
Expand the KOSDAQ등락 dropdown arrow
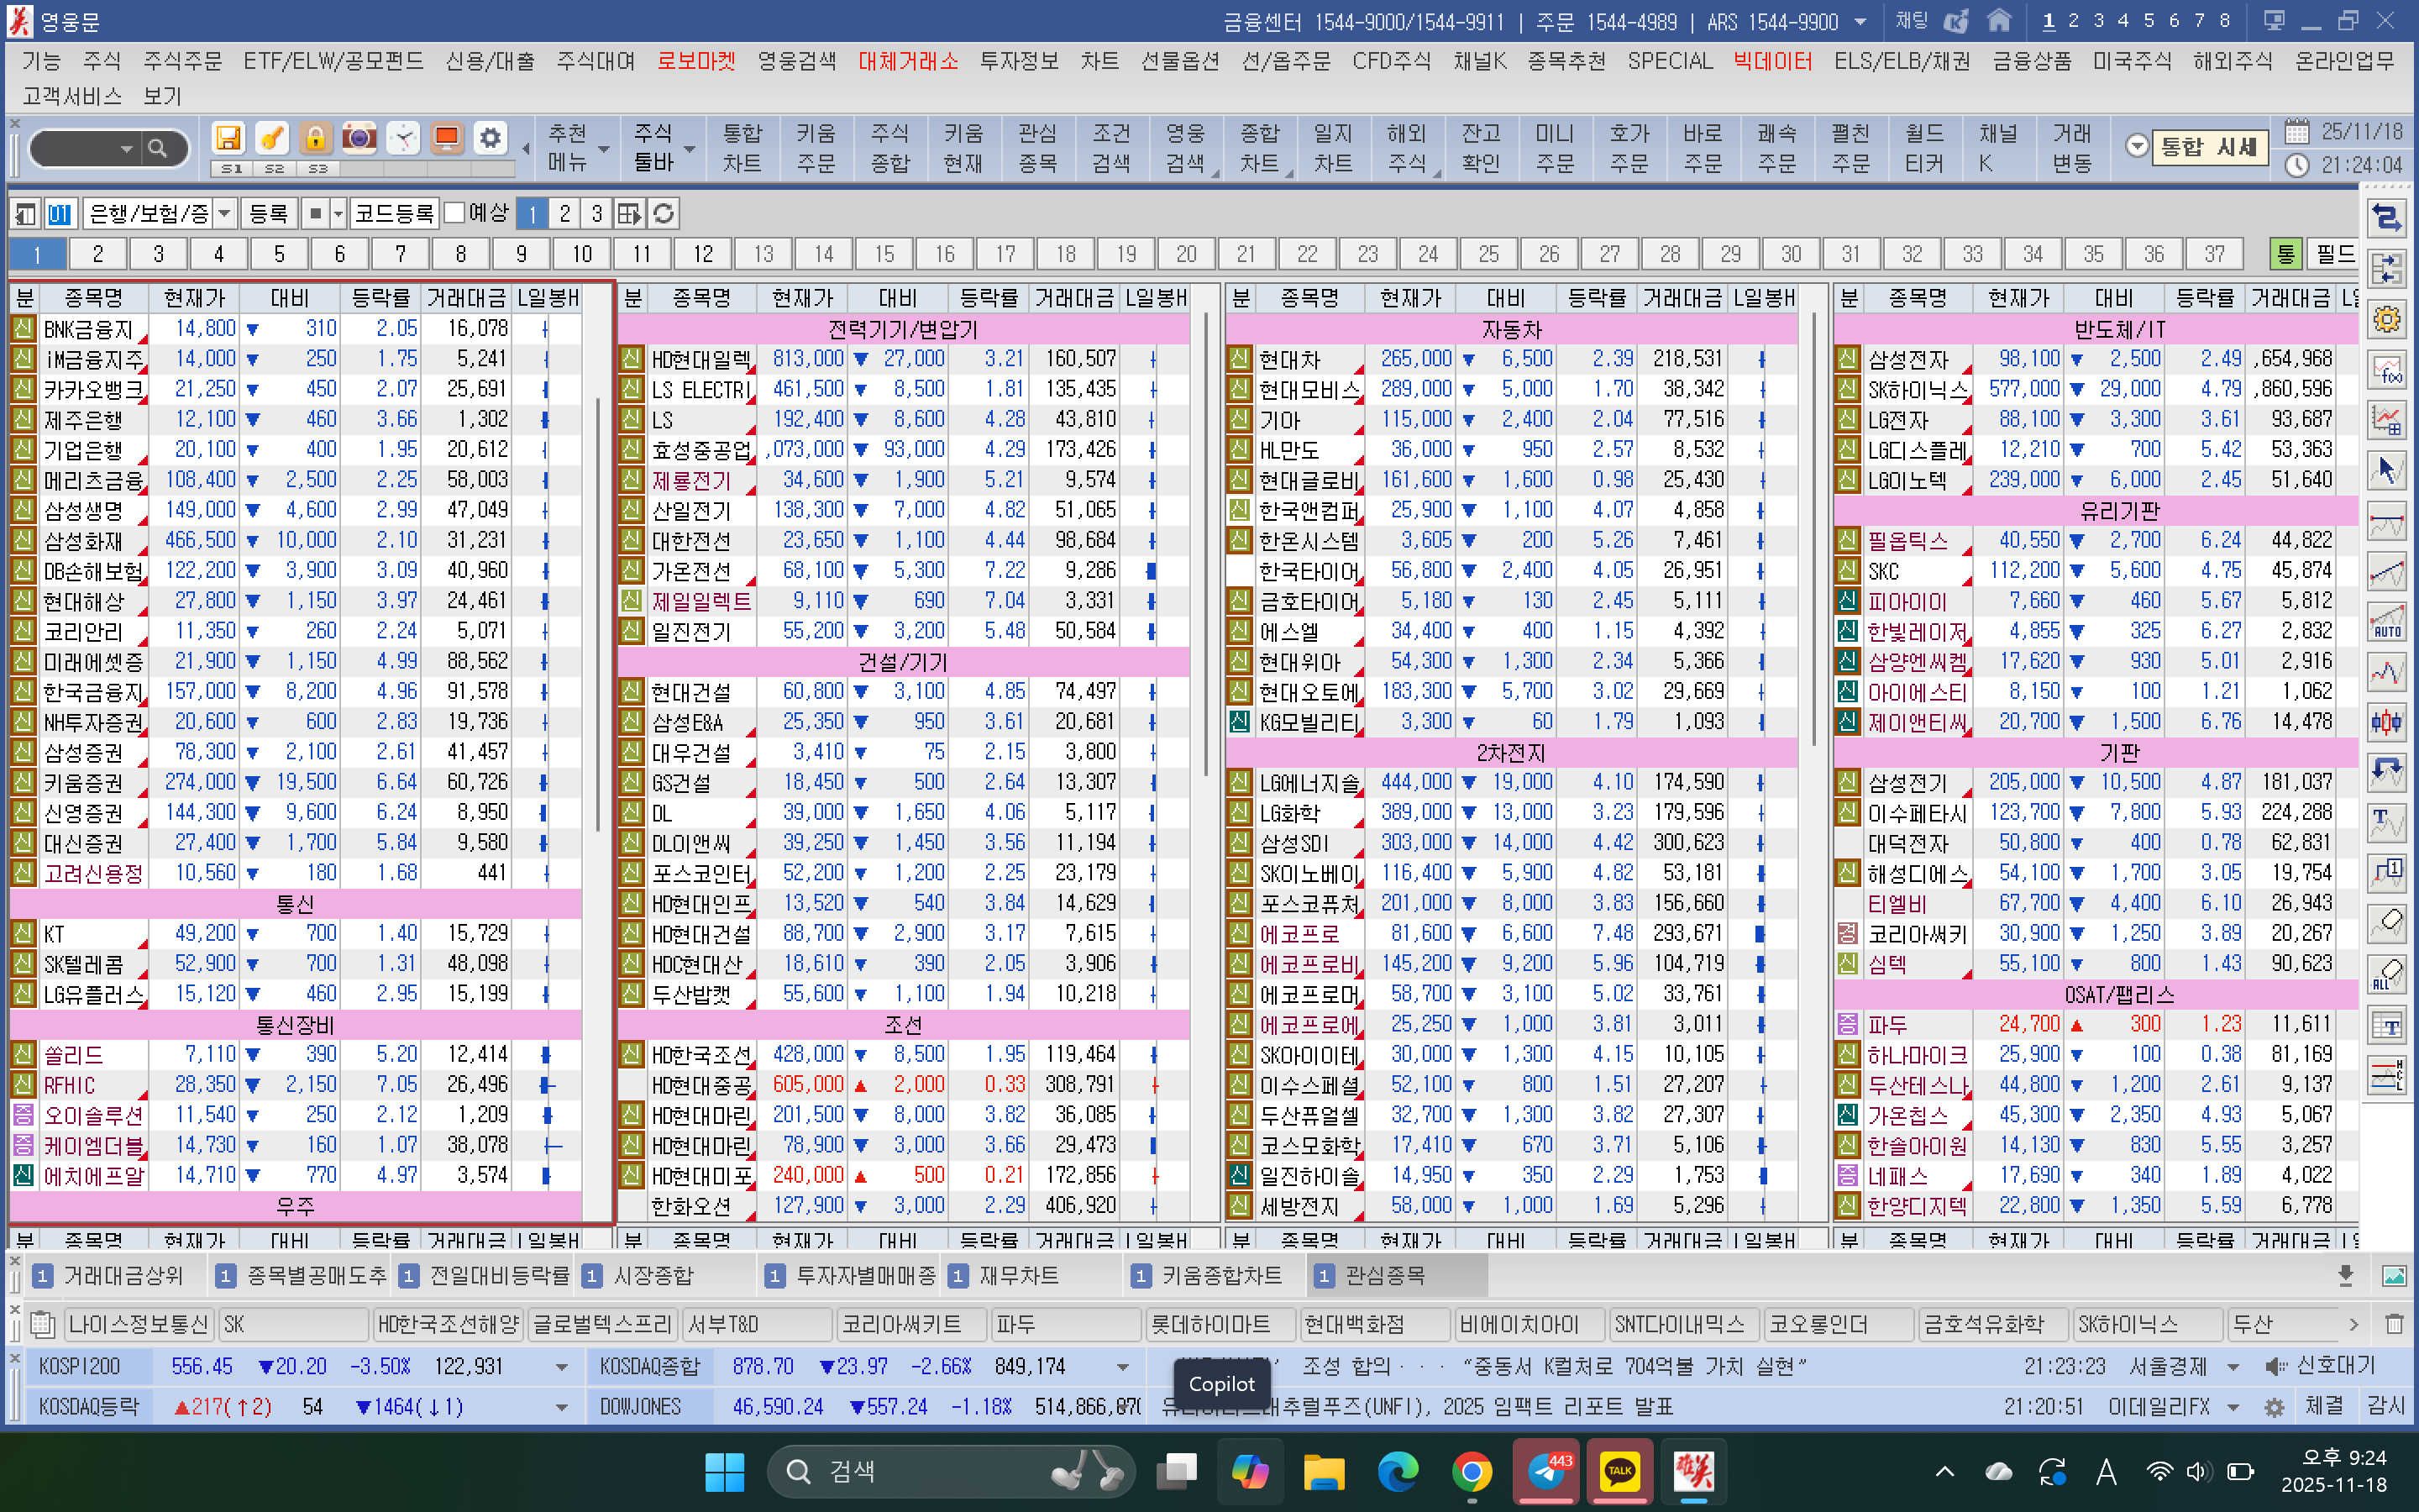point(562,1407)
